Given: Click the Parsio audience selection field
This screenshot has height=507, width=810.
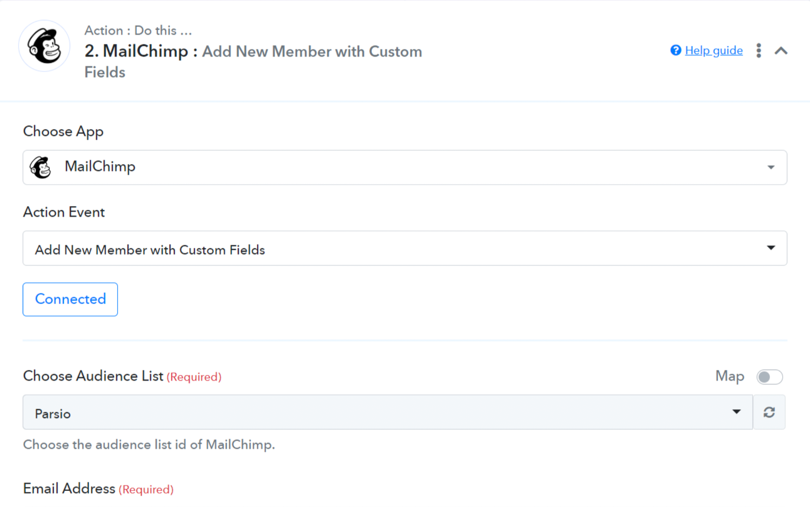Looking at the screenshot, I should click(372, 412).
